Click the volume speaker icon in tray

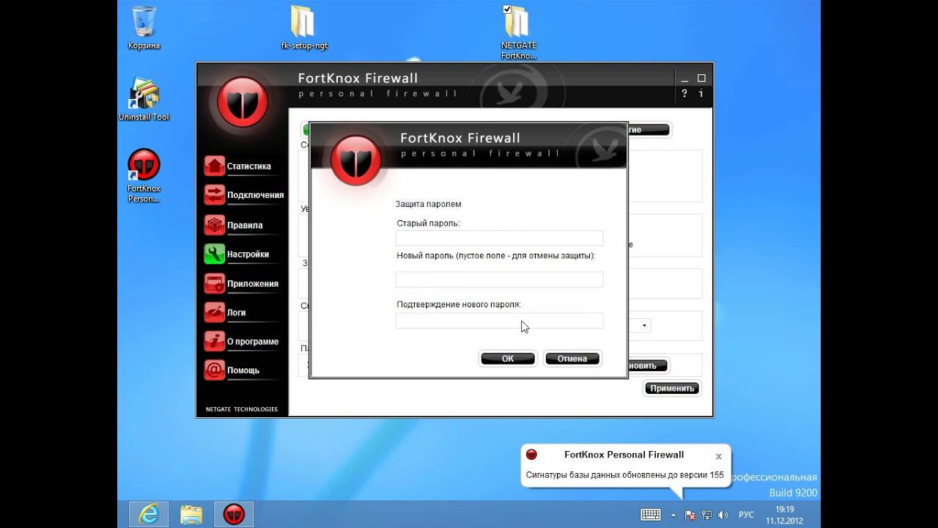tap(723, 515)
